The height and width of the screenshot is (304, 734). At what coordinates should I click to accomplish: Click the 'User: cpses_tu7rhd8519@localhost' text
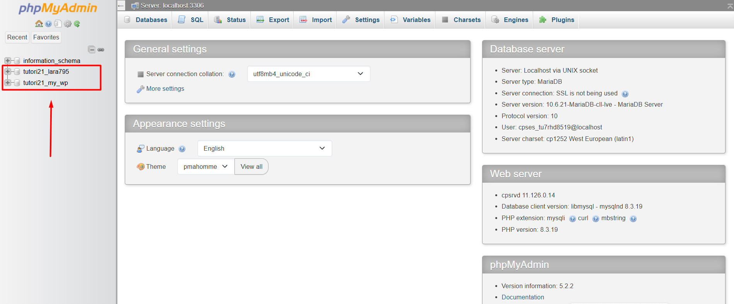(x=552, y=127)
